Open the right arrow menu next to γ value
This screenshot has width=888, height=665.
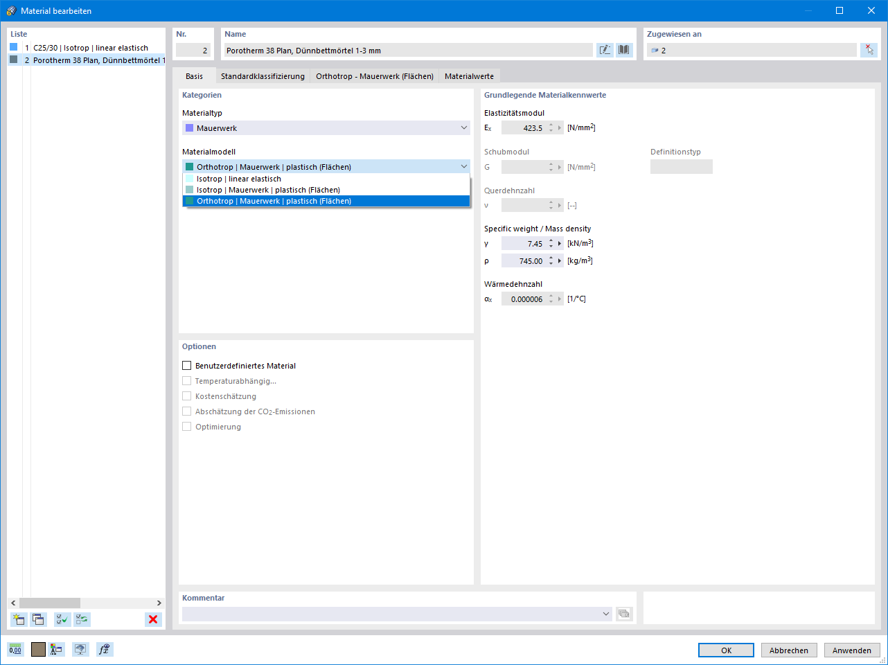(x=560, y=244)
